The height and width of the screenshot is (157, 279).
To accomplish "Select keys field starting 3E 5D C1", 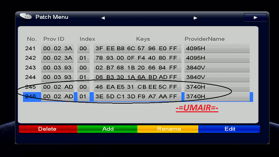I will (x=137, y=97).
